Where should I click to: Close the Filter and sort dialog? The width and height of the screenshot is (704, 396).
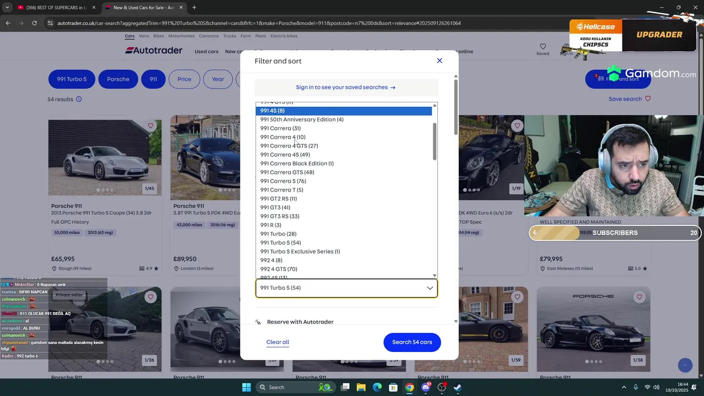(439, 61)
